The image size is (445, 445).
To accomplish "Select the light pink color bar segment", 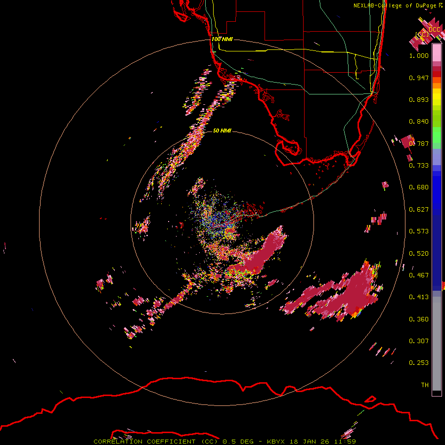I will coord(437,53).
